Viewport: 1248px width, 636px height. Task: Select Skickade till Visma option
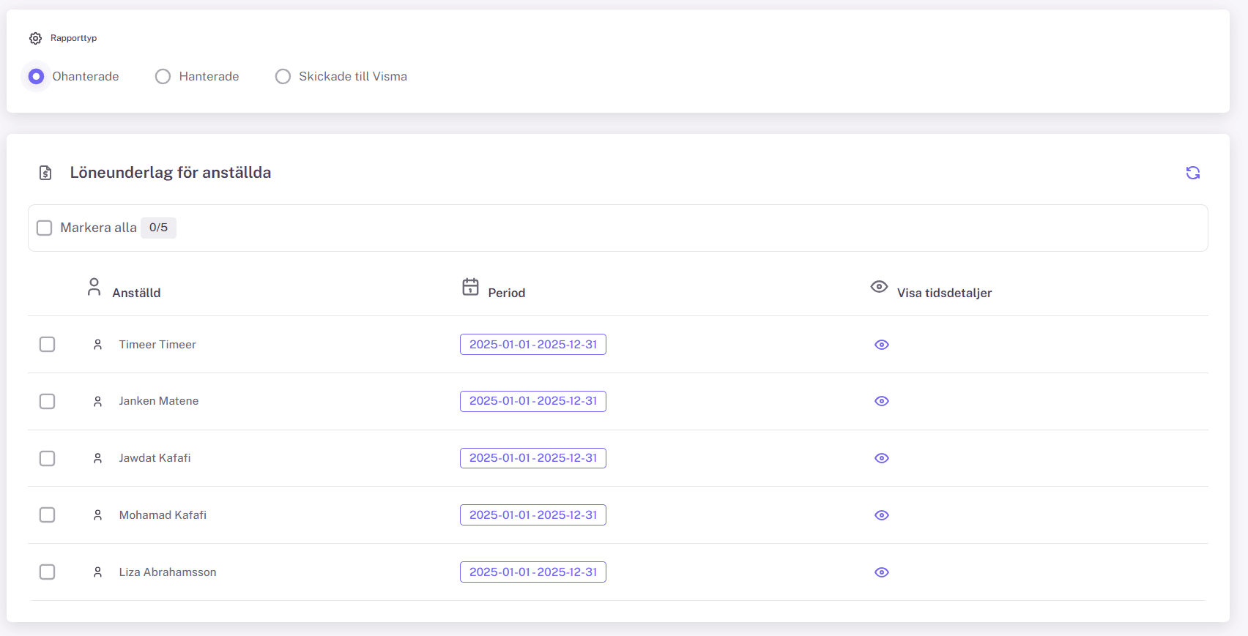[x=283, y=76]
